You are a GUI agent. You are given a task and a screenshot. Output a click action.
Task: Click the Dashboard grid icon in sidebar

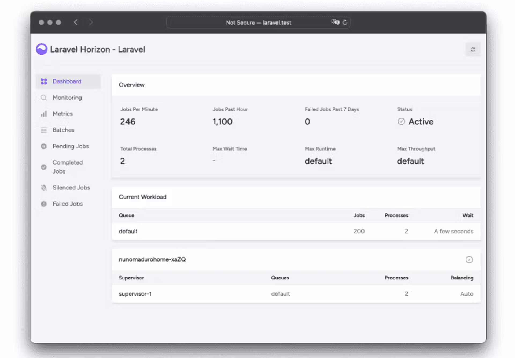click(x=44, y=81)
